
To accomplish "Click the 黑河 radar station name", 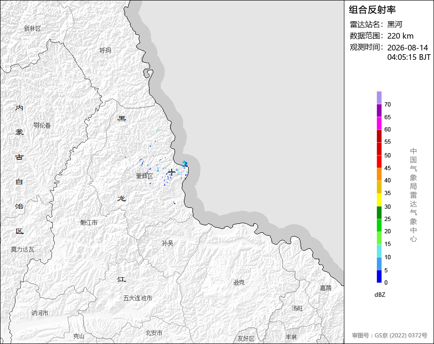I will click(x=394, y=25).
